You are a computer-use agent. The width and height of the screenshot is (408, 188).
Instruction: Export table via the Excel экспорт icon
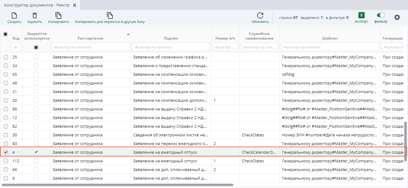pos(361,15)
